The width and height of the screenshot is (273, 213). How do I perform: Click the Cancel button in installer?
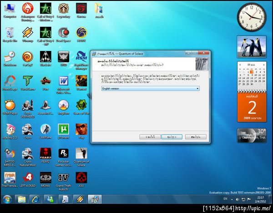click(196, 137)
